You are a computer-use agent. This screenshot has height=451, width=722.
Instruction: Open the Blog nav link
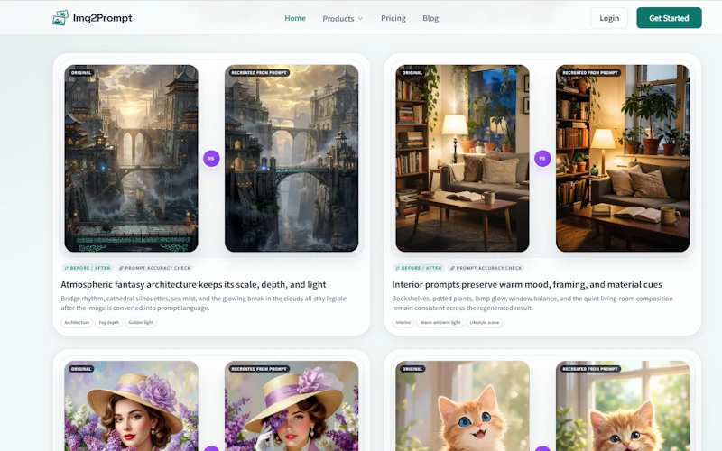click(430, 18)
